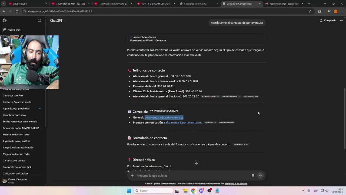Close the Contacto PcComponentes tab
This screenshot has height=195, width=346.
[260, 4]
